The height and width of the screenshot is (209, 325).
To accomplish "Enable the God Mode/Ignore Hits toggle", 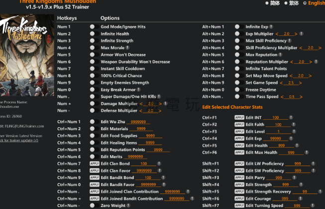I will pos(93,26).
